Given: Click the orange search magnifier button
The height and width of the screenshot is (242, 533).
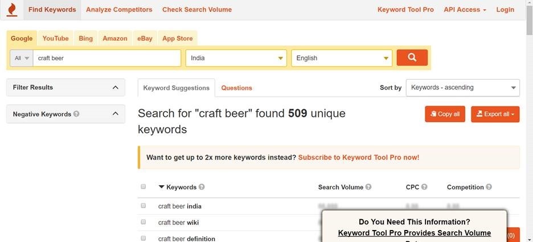Looking at the screenshot, I should coord(412,57).
